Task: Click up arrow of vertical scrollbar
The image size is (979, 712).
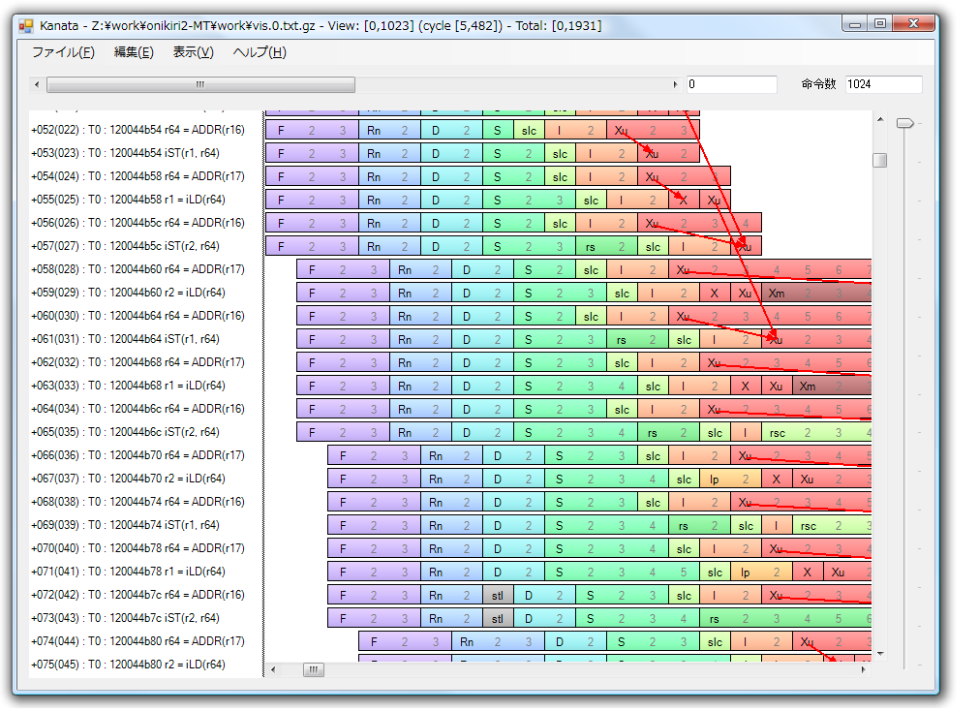Action: [x=879, y=120]
